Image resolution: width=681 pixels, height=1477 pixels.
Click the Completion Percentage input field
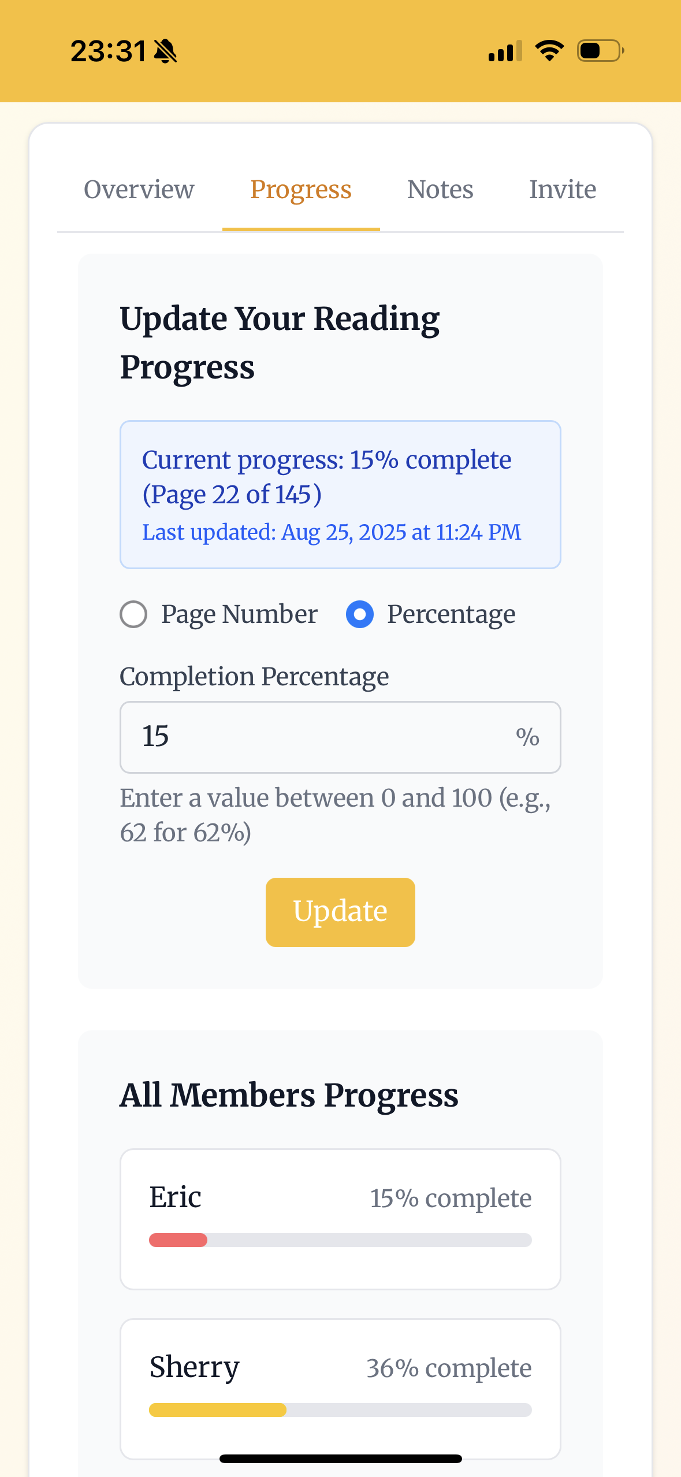pos(323,737)
